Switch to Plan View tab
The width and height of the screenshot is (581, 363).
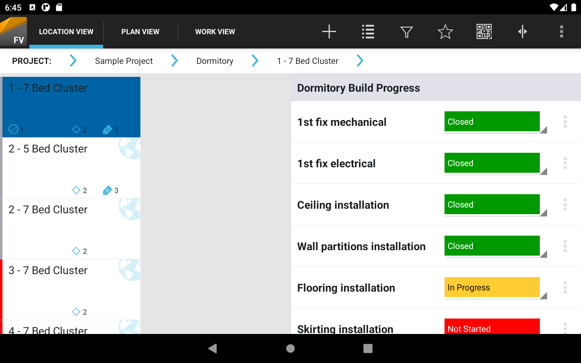pyautogui.click(x=140, y=32)
